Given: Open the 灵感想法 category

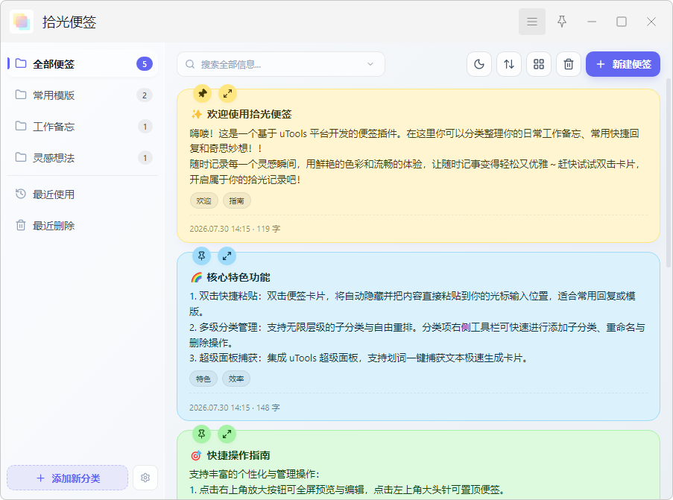Looking at the screenshot, I should click(x=83, y=158).
